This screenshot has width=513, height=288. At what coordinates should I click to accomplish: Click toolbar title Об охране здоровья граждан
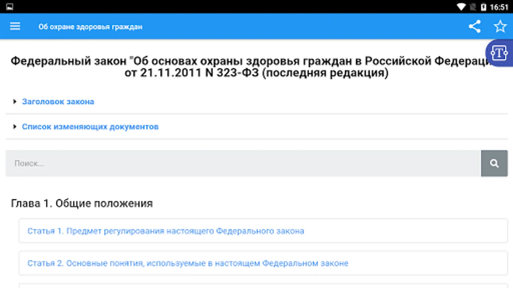(x=90, y=27)
